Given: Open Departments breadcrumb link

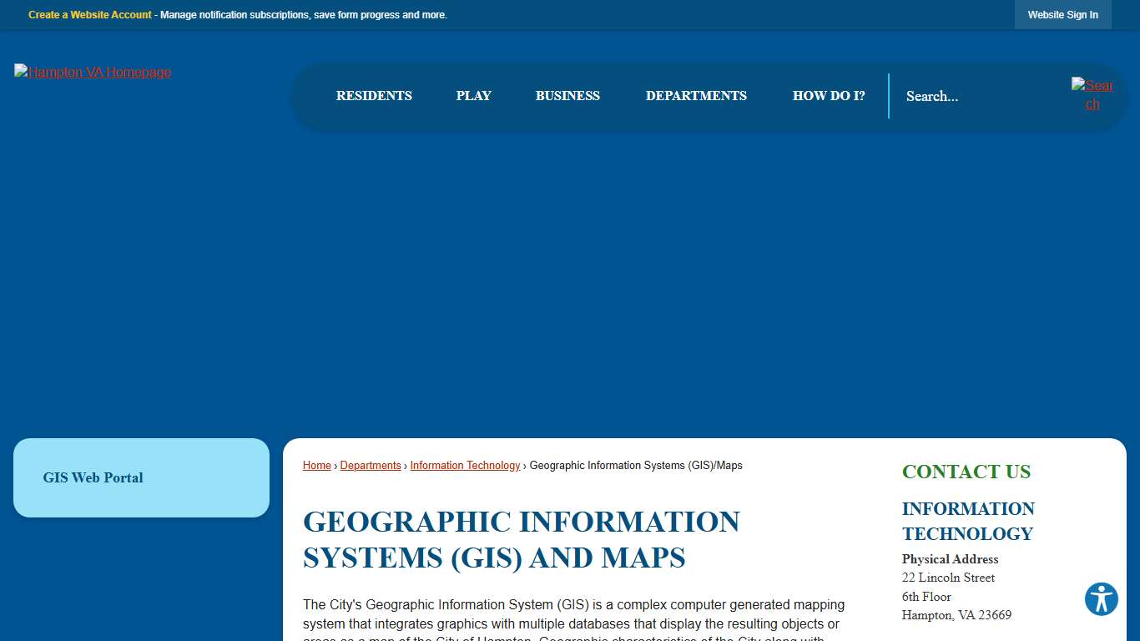Looking at the screenshot, I should 371,465.
